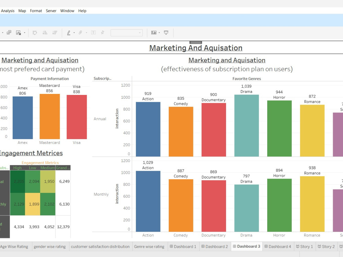Open the Fit view combo box
Screen dimensions: 343x257
(126, 32)
